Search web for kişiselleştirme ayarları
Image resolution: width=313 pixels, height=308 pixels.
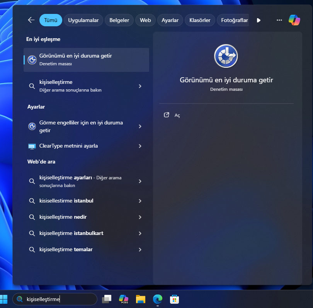click(x=87, y=181)
